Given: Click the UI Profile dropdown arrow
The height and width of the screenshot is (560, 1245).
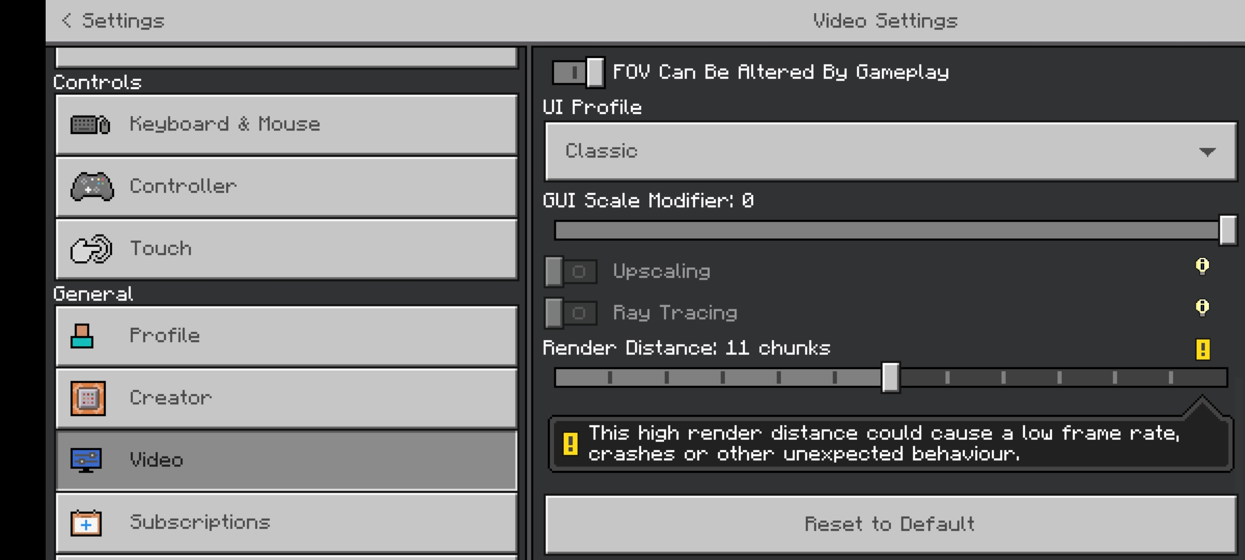Looking at the screenshot, I should pos(1207,152).
